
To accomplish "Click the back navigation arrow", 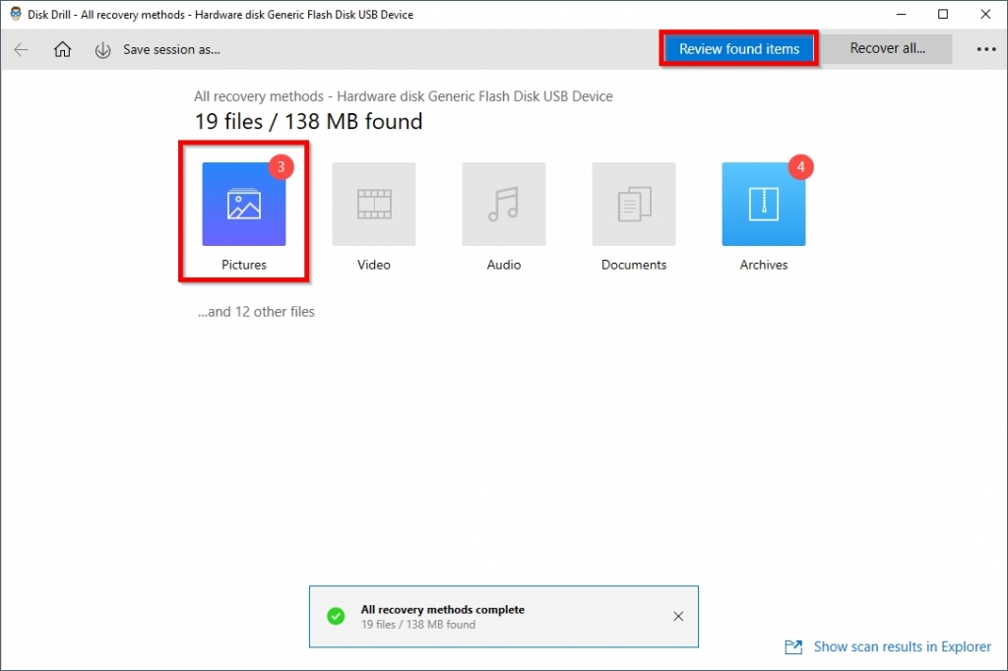I will (21, 49).
